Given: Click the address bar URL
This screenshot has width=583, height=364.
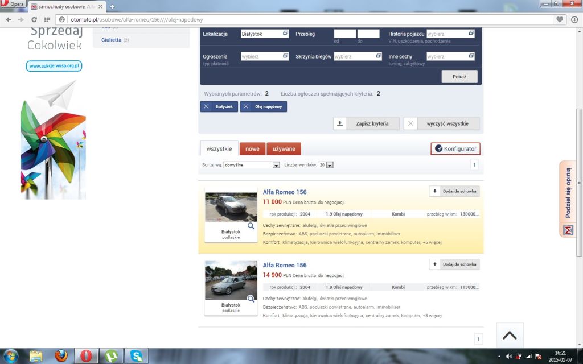Looking at the screenshot, I should click(137, 20).
